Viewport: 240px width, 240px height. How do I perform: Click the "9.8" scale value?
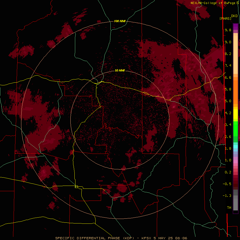click(228, 30)
